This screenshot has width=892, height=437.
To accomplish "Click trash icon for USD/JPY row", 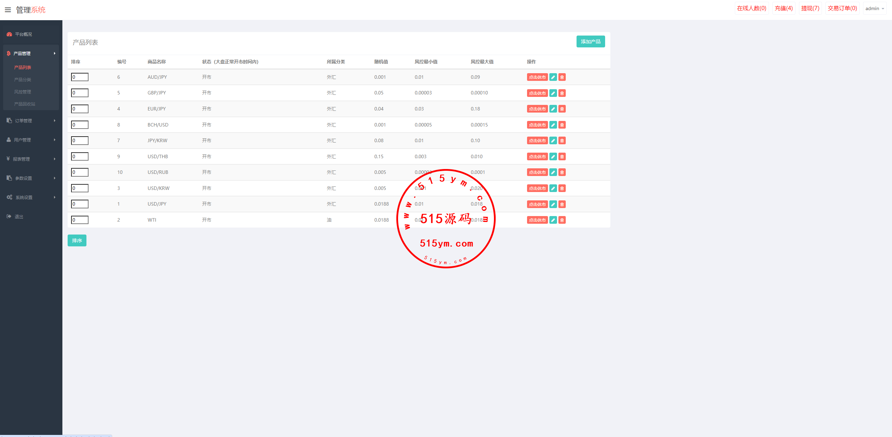I will pyautogui.click(x=562, y=204).
